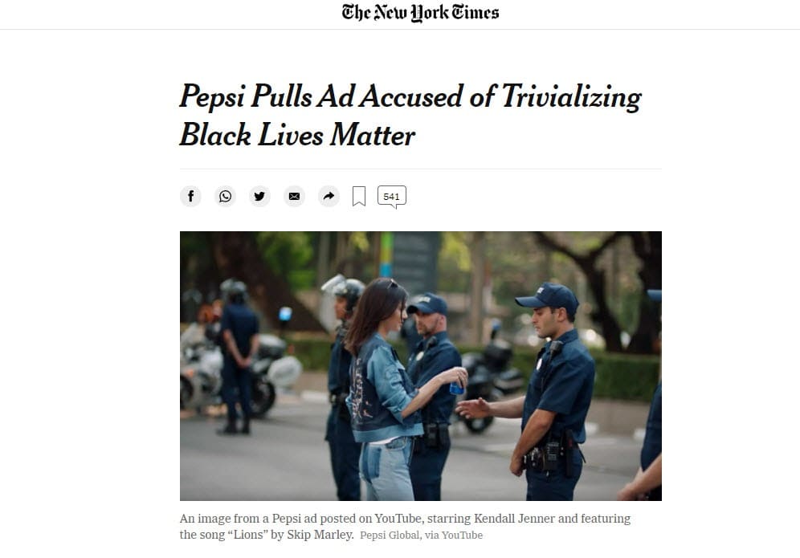The width and height of the screenshot is (800, 558).
Task: Open the Pepsi ad article photo
Action: 420,365
